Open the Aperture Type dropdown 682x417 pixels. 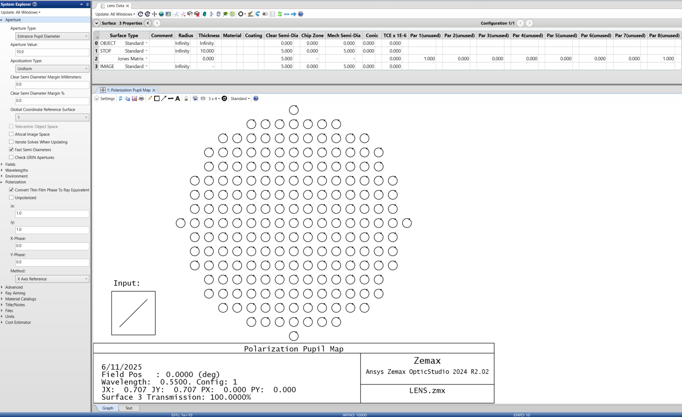52,36
